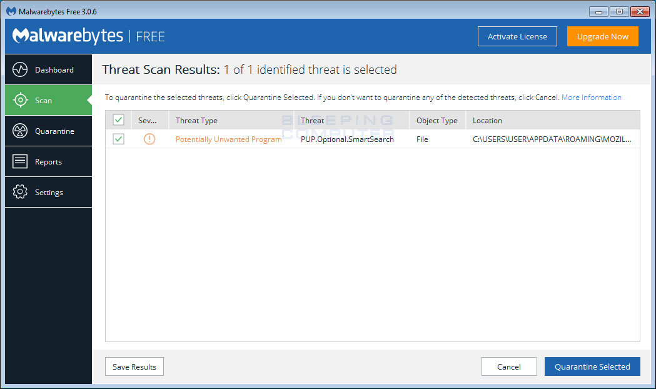
Task: Sort by the Threat Type column header
Action: point(196,121)
